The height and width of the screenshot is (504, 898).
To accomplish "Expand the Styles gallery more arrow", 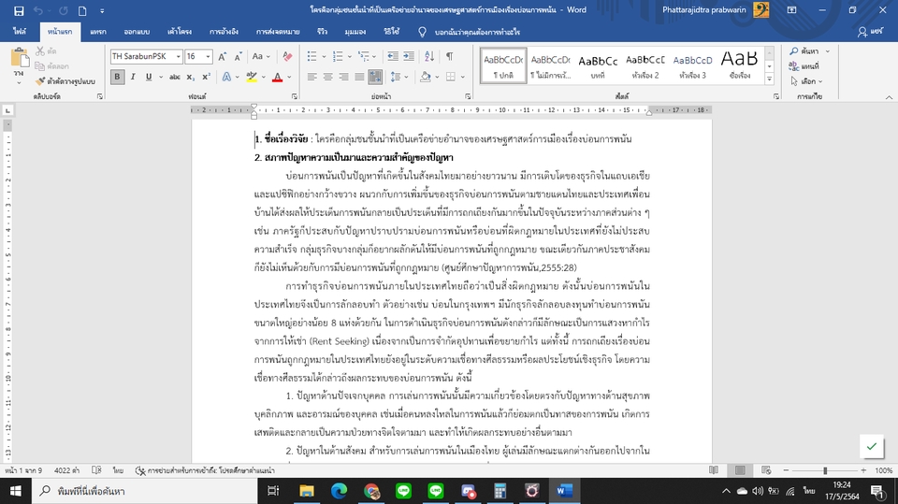I will [x=769, y=79].
